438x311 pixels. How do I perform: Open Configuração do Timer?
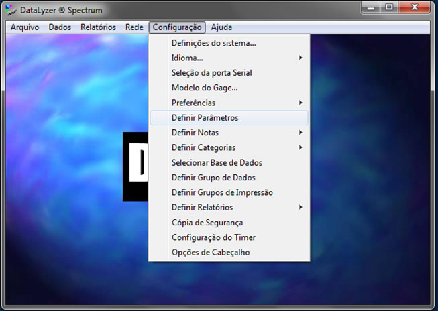tap(213, 237)
